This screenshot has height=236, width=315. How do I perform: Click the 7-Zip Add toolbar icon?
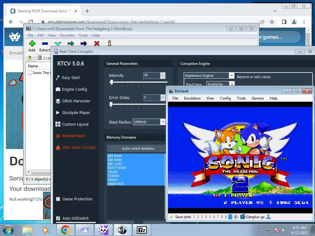point(32,44)
